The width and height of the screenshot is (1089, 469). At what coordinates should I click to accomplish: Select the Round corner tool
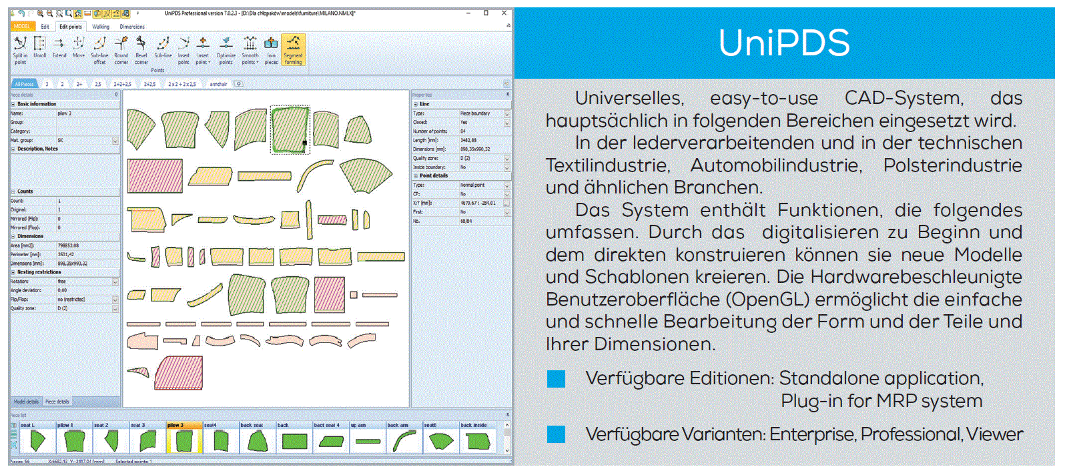121,50
